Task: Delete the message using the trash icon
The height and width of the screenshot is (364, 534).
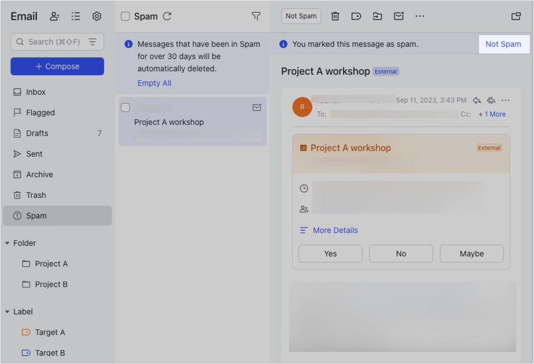Action: tap(335, 16)
